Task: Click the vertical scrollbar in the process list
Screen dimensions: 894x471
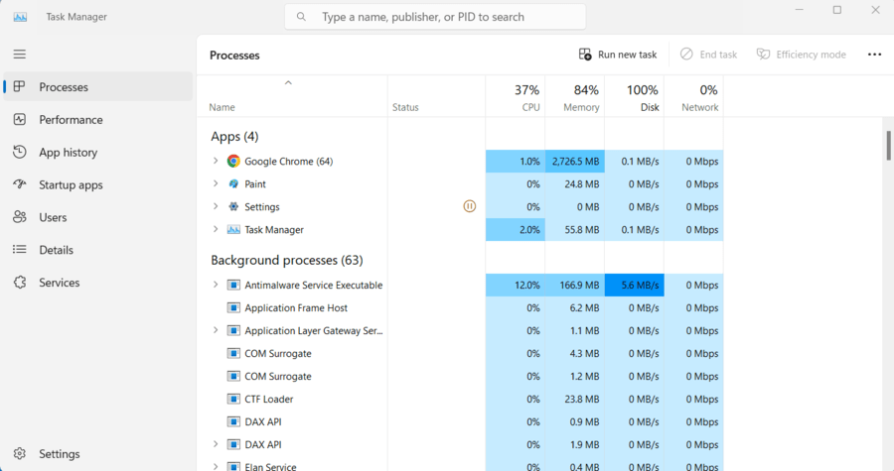Action: click(x=887, y=145)
